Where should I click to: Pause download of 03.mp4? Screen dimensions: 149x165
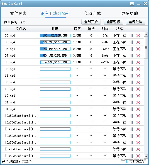click(132, 49)
